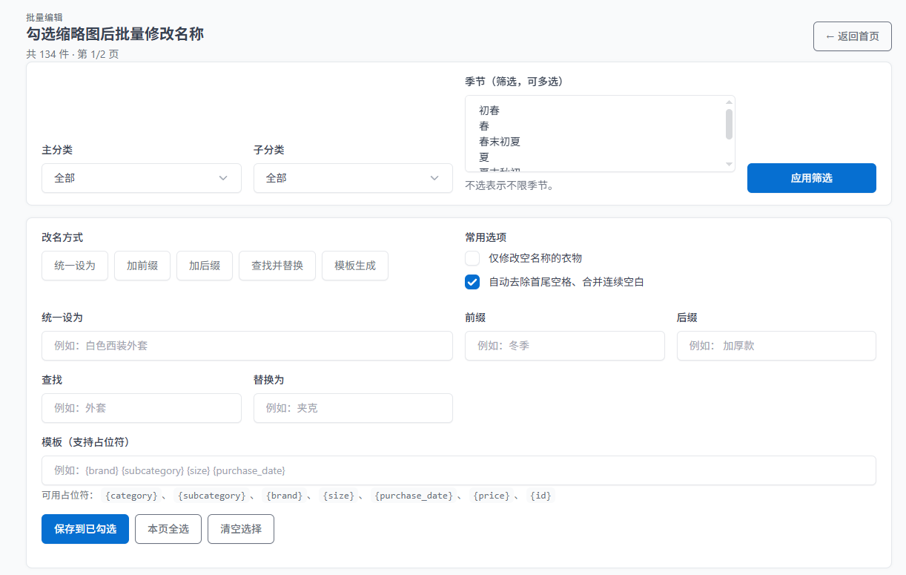Select all items with 本页全选
This screenshot has width=906, height=575.
click(168, 530)
